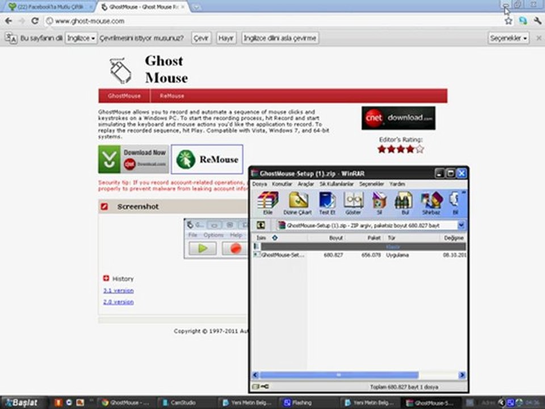The image size is (545, 409).
Task: Expand the WinRAR archive path dropdown
Action: tap(461, 225)
